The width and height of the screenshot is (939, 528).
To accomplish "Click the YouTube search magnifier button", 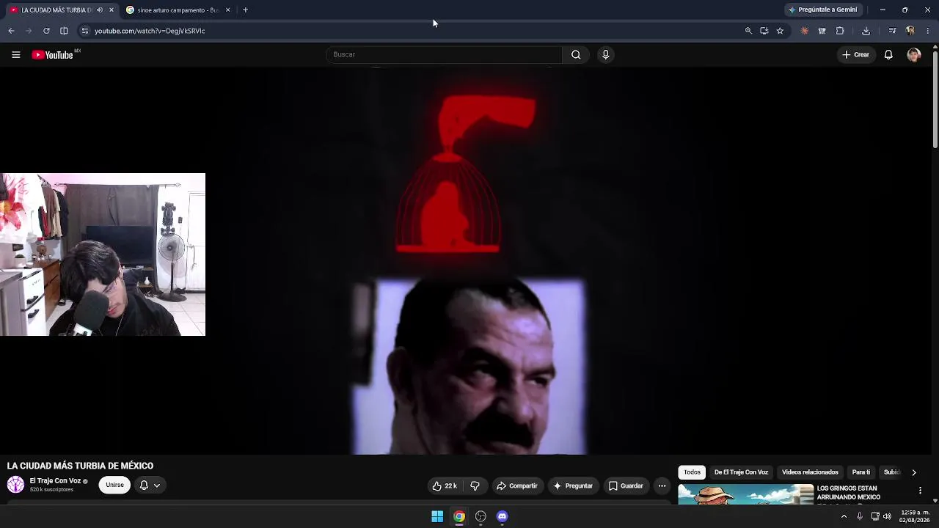I will tap(576, 54).
